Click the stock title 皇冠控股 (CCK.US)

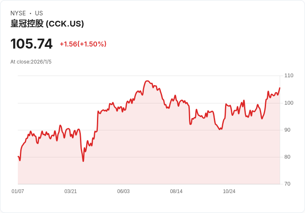(47, 24)
